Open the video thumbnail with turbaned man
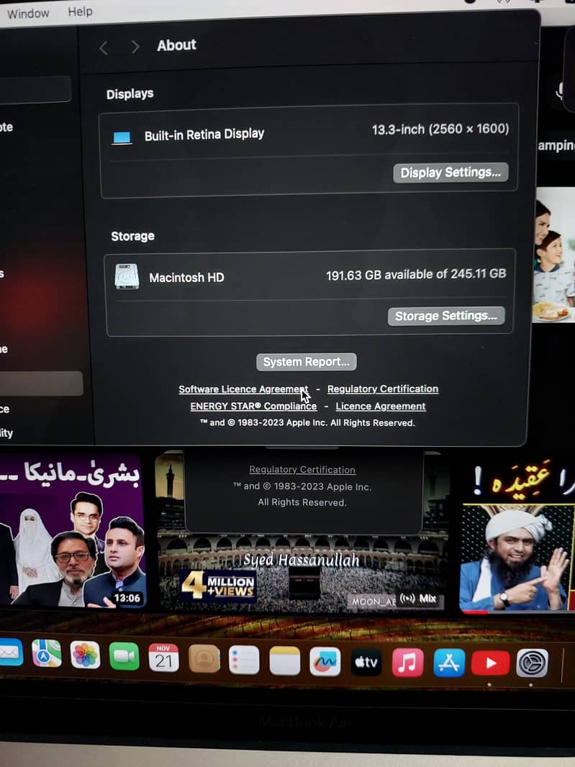The width and height of the screenshot is (575, 767). pyautogui.click(x=517, y=534)
